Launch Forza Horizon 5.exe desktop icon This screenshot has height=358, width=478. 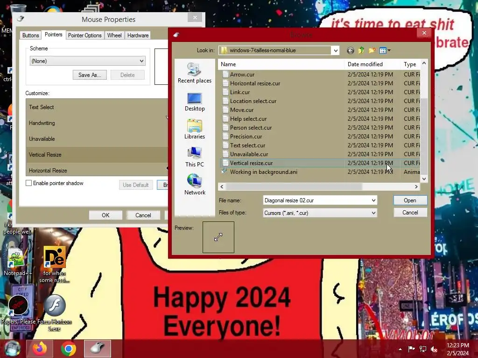54,313
